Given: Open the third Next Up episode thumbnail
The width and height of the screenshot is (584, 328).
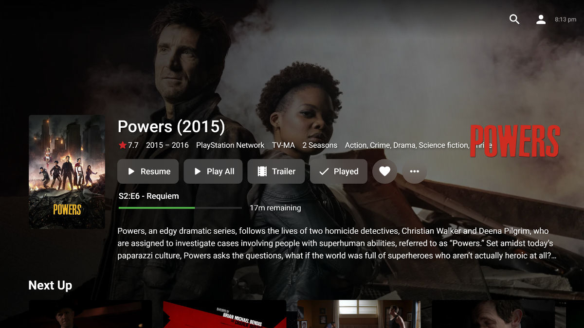Looking at the screenshot, I should coord(359,314).
